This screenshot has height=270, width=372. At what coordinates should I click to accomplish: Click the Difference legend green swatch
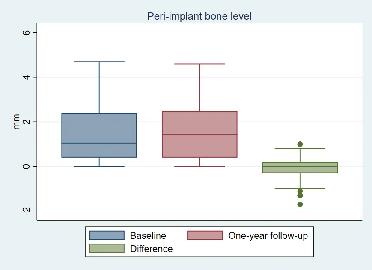tap(107, 249)
